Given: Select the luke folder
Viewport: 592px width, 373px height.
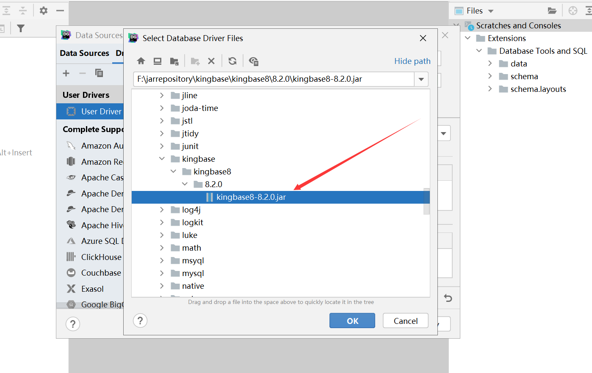Looking at the screenshot, I should coord(189,235).
